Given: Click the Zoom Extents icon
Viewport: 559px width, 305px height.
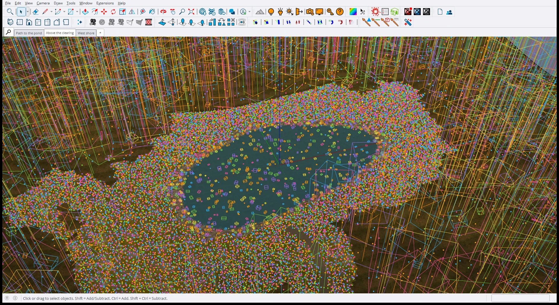Looking at the screenshot, I should (191, 12).
